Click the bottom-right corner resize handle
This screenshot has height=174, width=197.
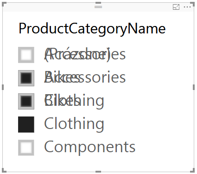tap(192, 170)
